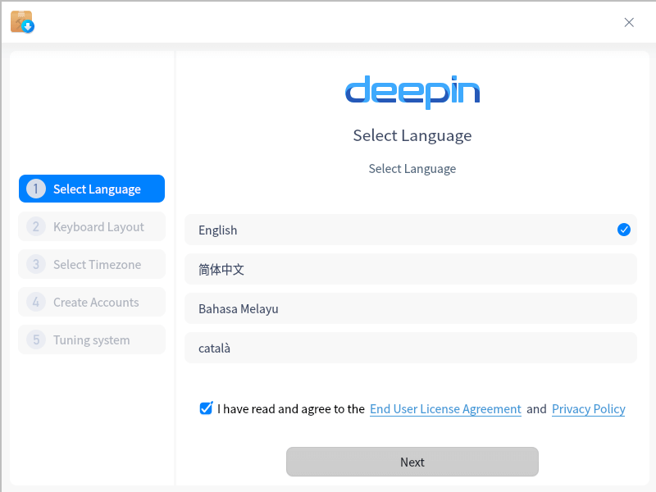Click the deepin logo
This screenshot has width=656, height=492.
click(412, 92)
